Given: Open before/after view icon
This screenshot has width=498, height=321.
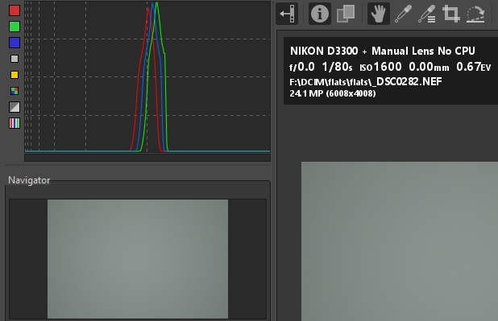Looking at the screenshot, I should [x=346, y=14].
